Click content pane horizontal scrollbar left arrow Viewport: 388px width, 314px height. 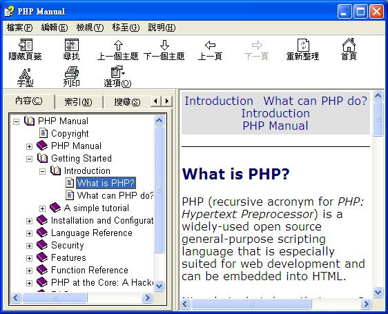click(x=185, y=304)
